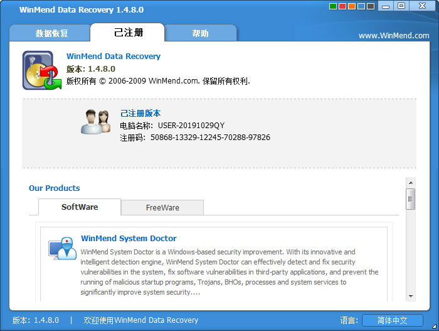Click the Our Products heading

click(55, 188)
